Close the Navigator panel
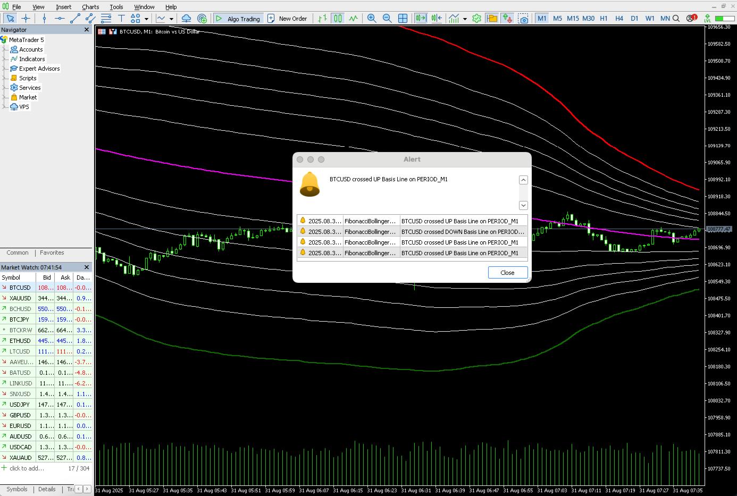Viewport: 737px width, 496px height. [87, 30]
